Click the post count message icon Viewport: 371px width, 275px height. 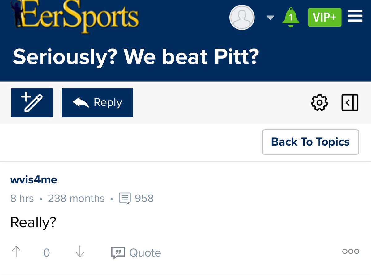tap(125, 198)
